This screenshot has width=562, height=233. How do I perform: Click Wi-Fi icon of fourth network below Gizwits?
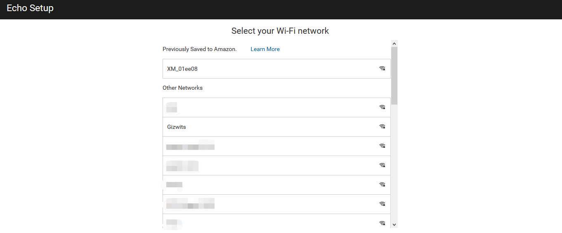click(382, 204)
